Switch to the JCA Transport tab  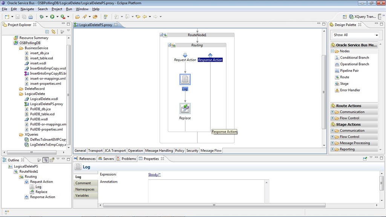(x=115, y=151)
